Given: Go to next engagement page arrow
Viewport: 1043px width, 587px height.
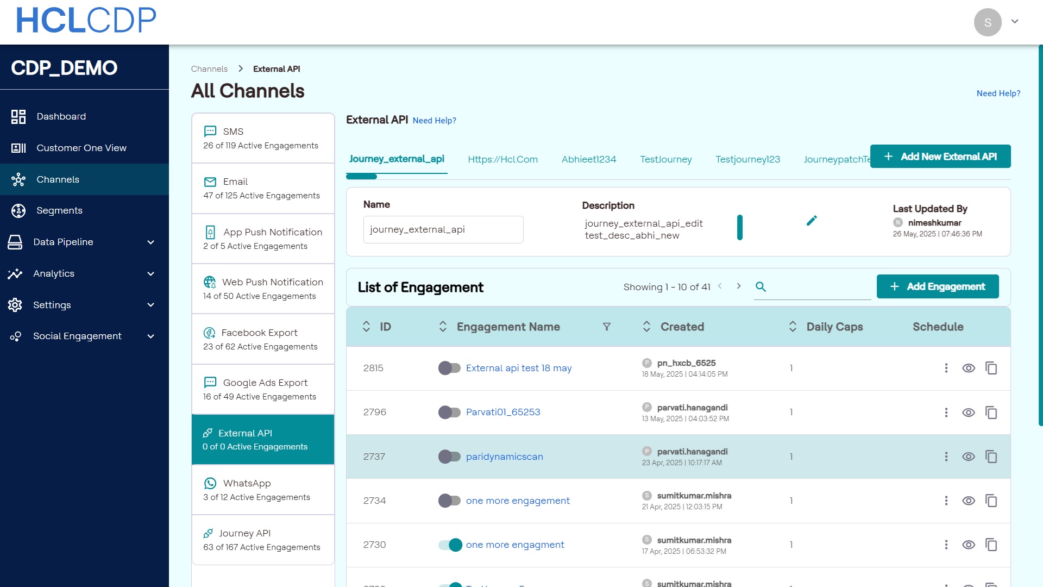Looking at the screenshot, I should 739,286.
